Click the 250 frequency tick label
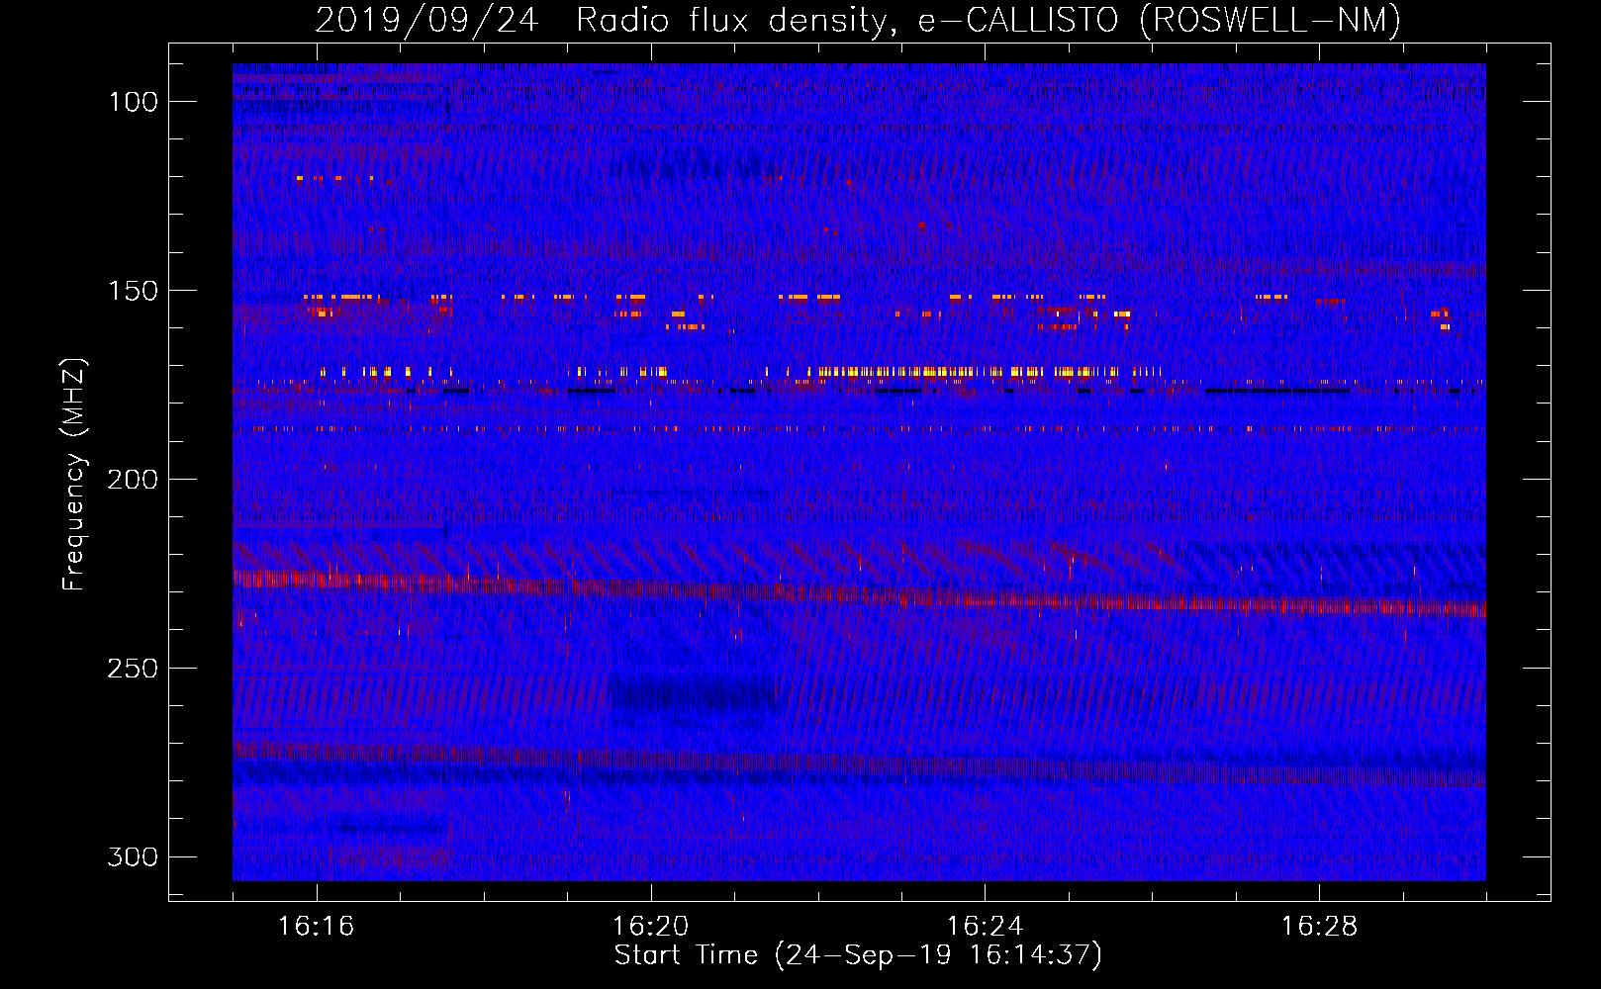The height and width of the screenshot is (989, 1601). (133, 669)
